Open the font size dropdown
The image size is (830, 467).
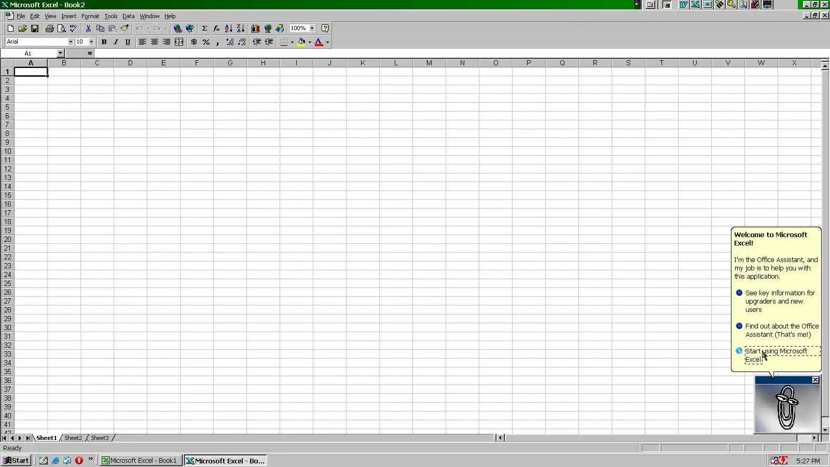[91, 42]
